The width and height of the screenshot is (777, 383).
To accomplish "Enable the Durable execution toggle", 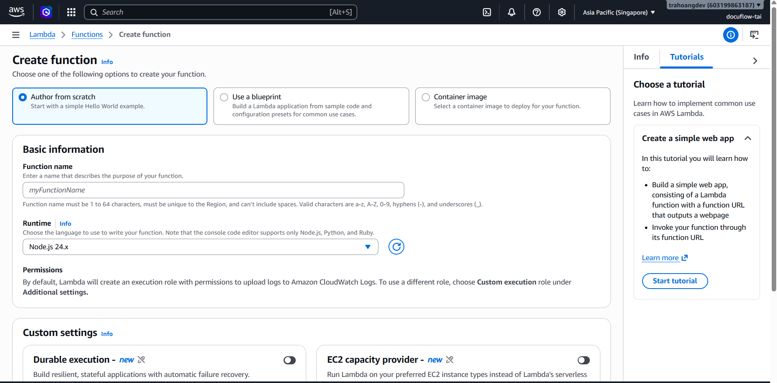I will tap(290, 360).
